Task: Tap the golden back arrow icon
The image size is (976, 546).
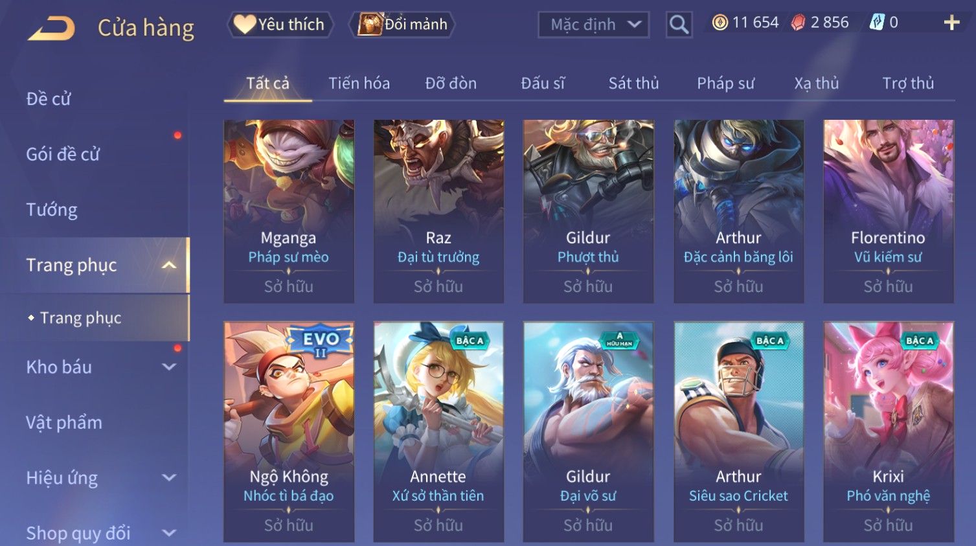Action: (x=52, y=28)
